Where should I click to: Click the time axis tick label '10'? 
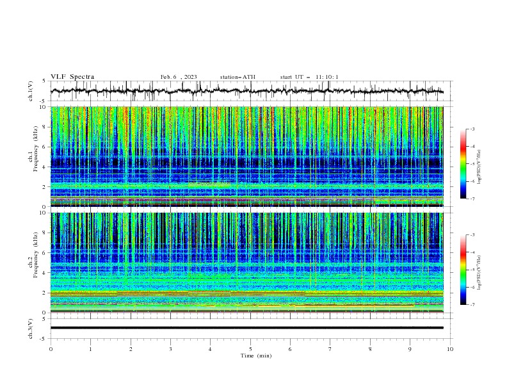pyautogui.click(x=450, y=349)
